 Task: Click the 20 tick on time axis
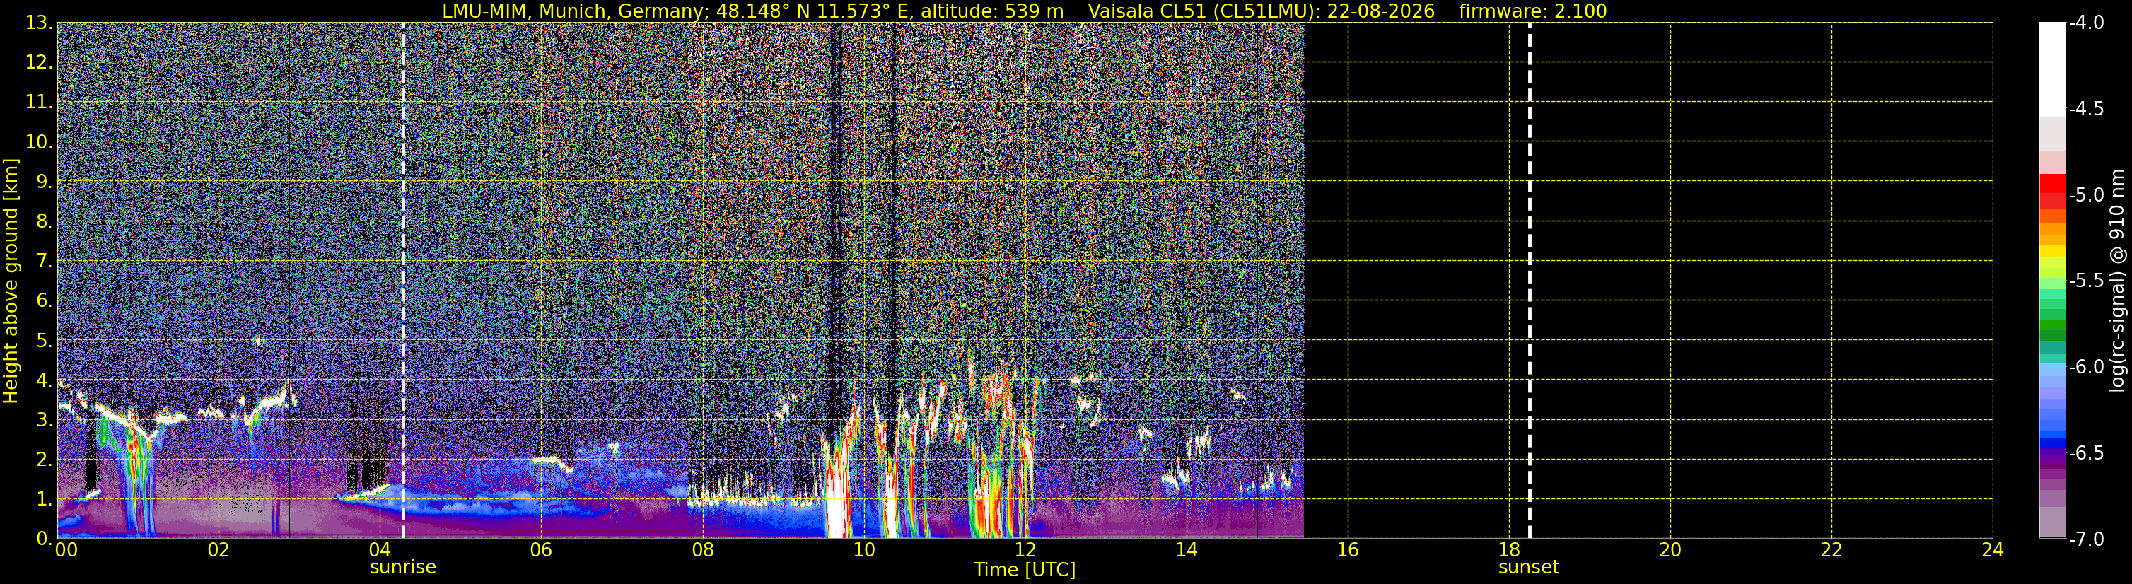point(1670,549)
